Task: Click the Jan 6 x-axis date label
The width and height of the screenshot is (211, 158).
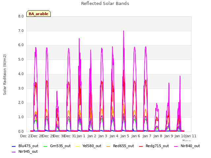Action: click(x=136, y=136)
